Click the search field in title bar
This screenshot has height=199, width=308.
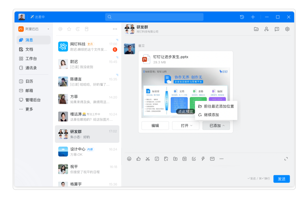coord(154,17)
